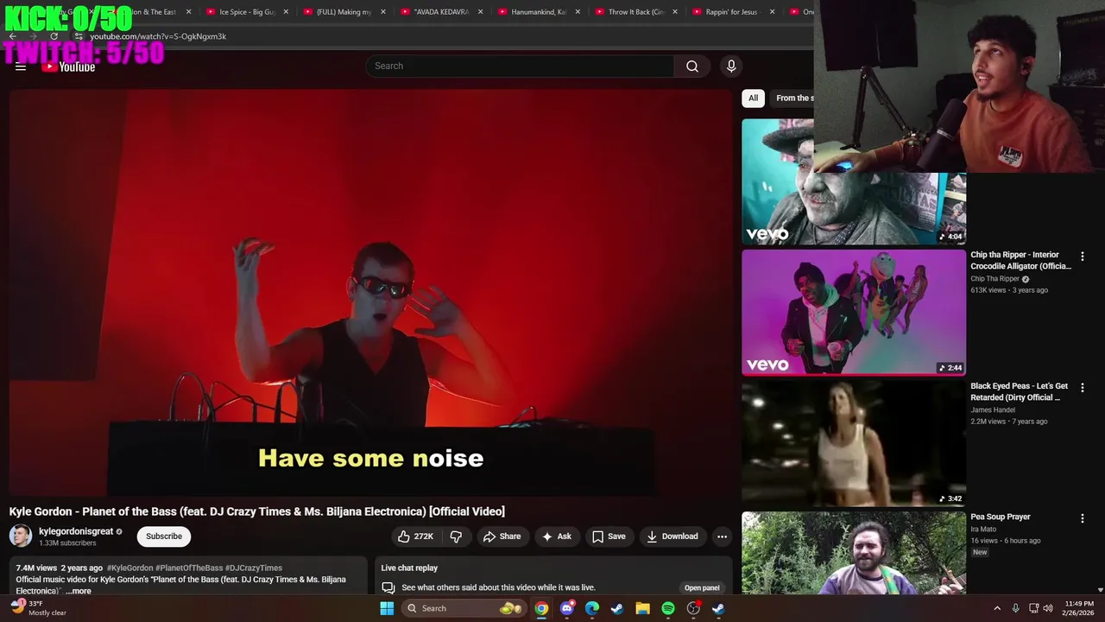Go to the YouTube home logo

pyautogui.click(x=68, y=67)
